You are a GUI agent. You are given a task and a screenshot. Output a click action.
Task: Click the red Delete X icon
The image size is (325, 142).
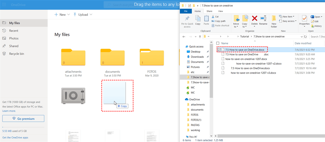(x=255, y=18)
